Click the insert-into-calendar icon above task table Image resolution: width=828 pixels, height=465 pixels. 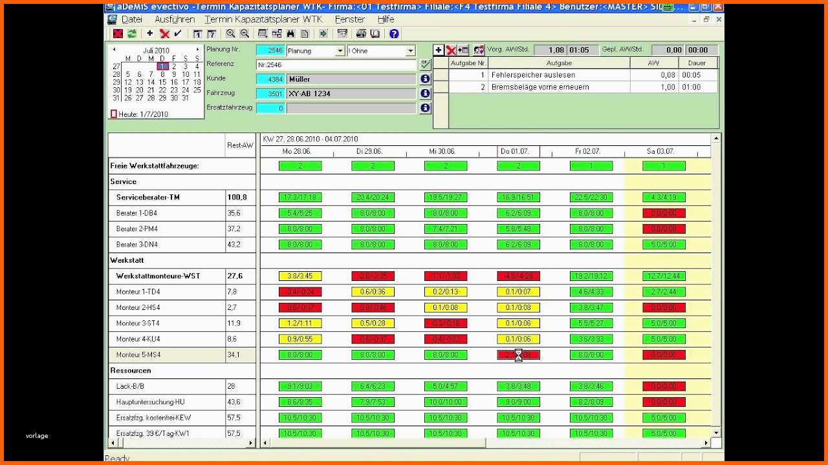(x=463, y=50)
